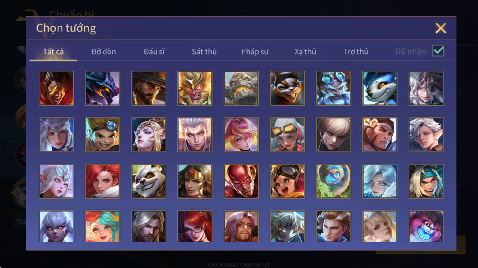Switch to the Đỡ đòn tab
Image resolution: width=478 pixels, height=268 pixels.
coord(104,52)
